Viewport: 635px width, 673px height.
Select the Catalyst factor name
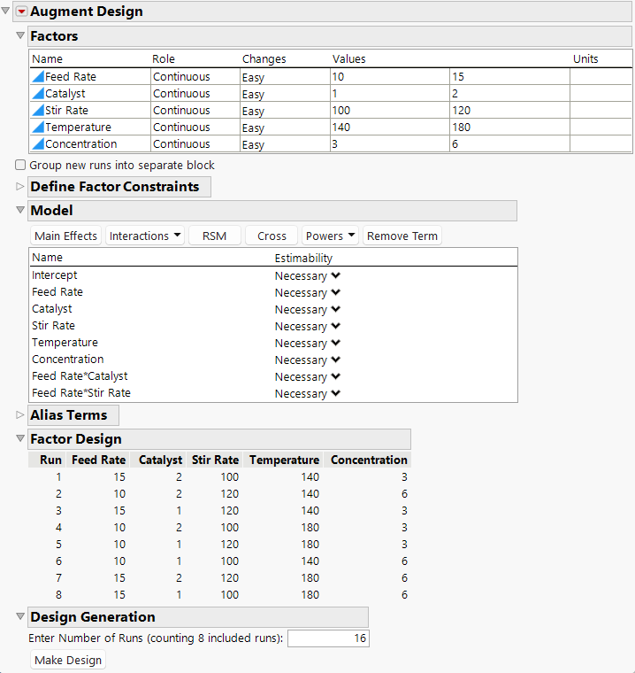[65, 94]
